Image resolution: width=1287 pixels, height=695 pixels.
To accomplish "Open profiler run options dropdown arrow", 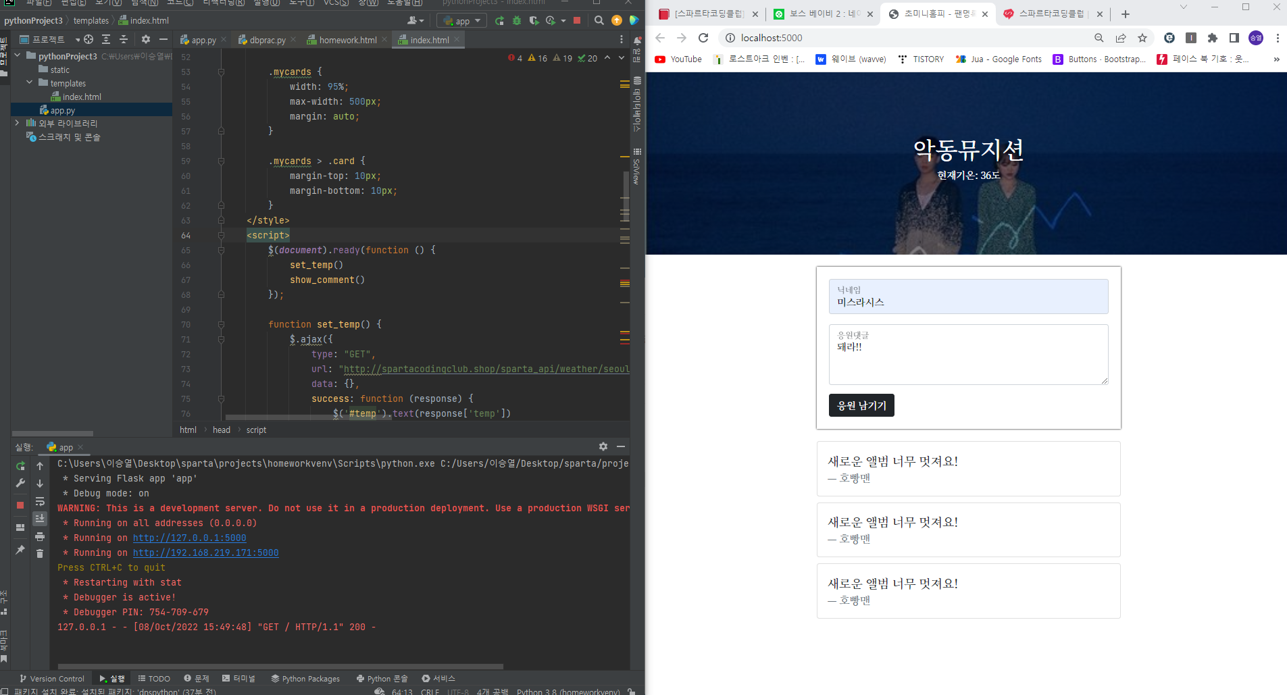I will [x=563, y=21].
